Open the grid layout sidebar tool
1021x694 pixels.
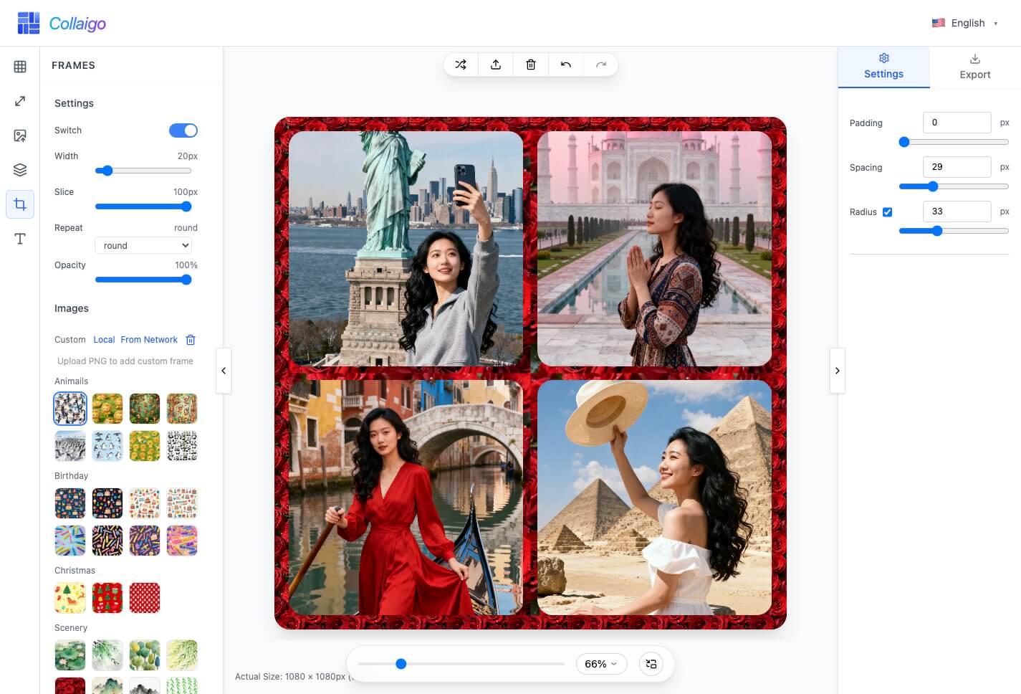20,67
